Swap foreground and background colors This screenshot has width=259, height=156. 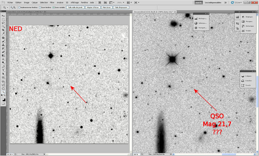[x=4, y=95]
